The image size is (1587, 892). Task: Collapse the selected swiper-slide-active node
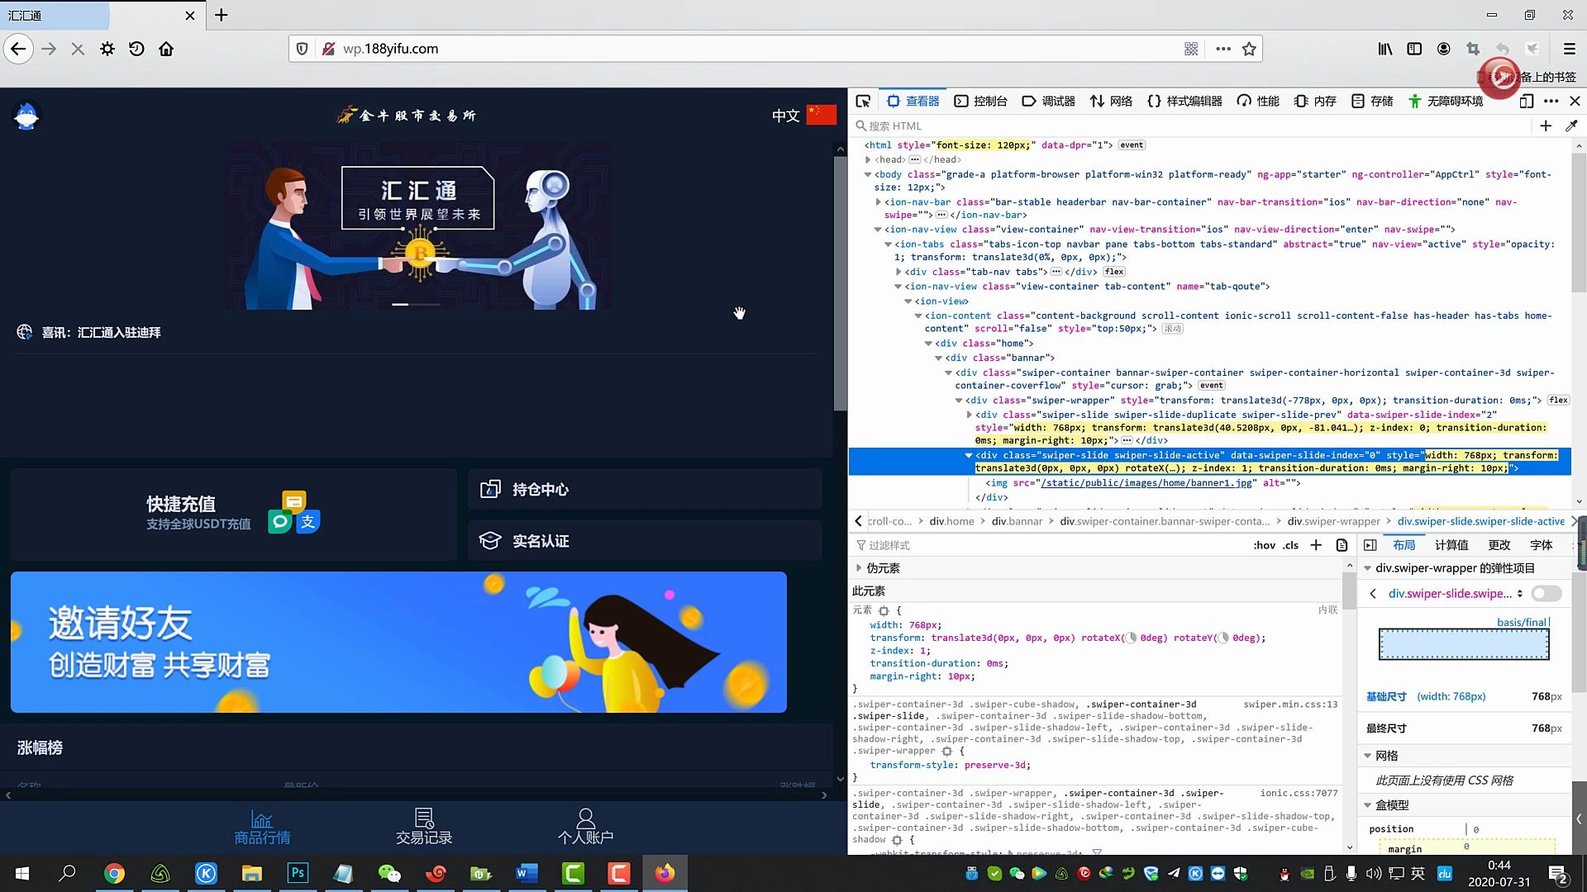[969, 455]
